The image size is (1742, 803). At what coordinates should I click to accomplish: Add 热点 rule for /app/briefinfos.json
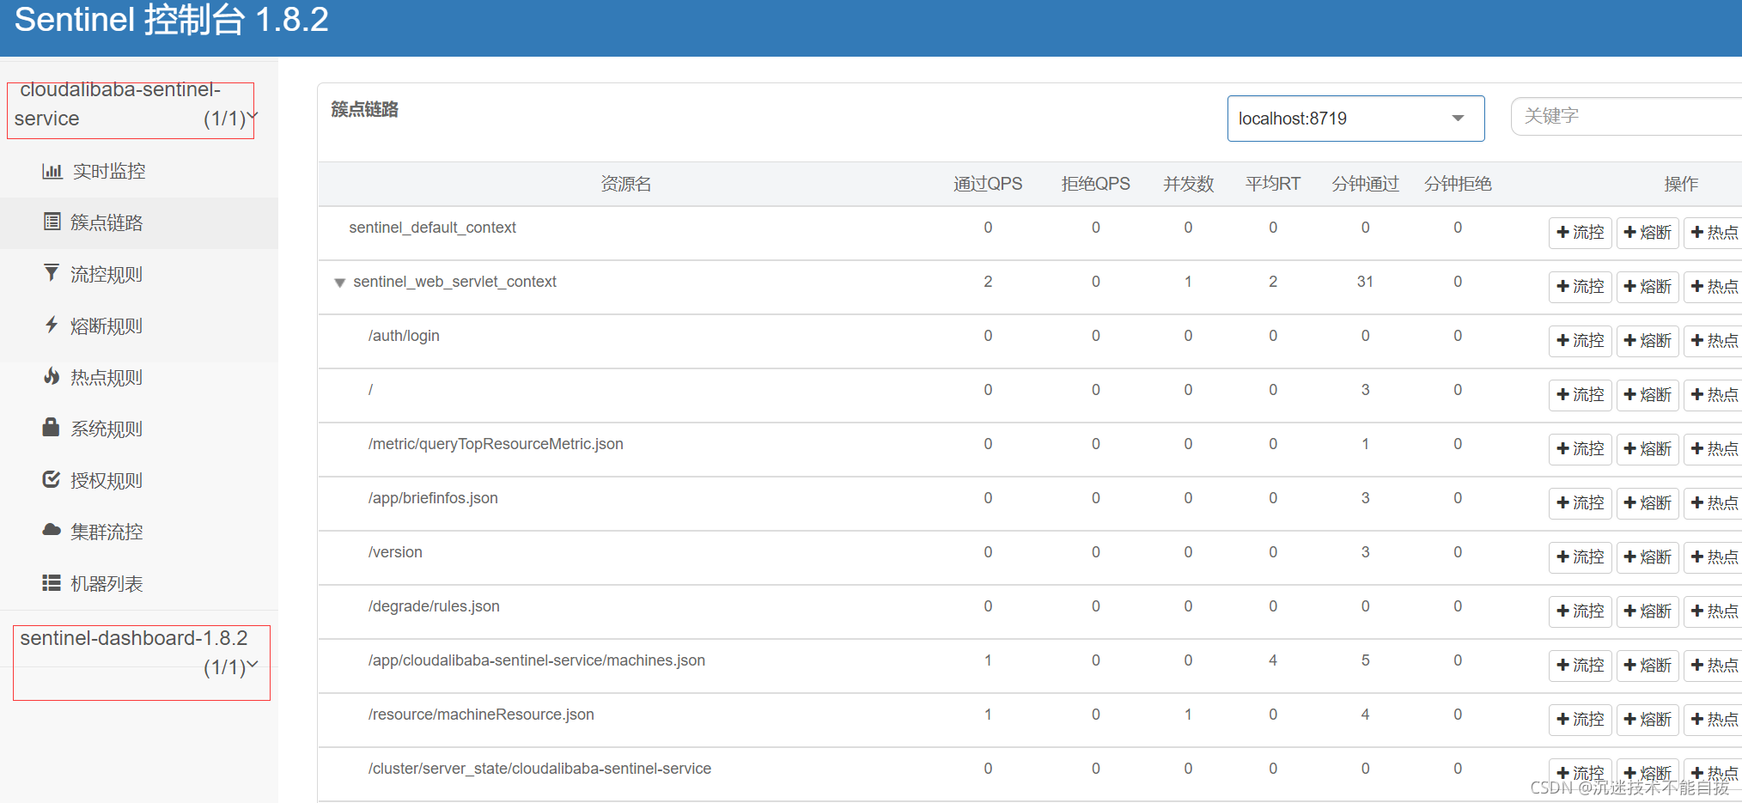pos(1713,503)
